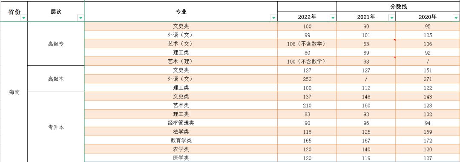Click the 法学类 major cell

181,132
